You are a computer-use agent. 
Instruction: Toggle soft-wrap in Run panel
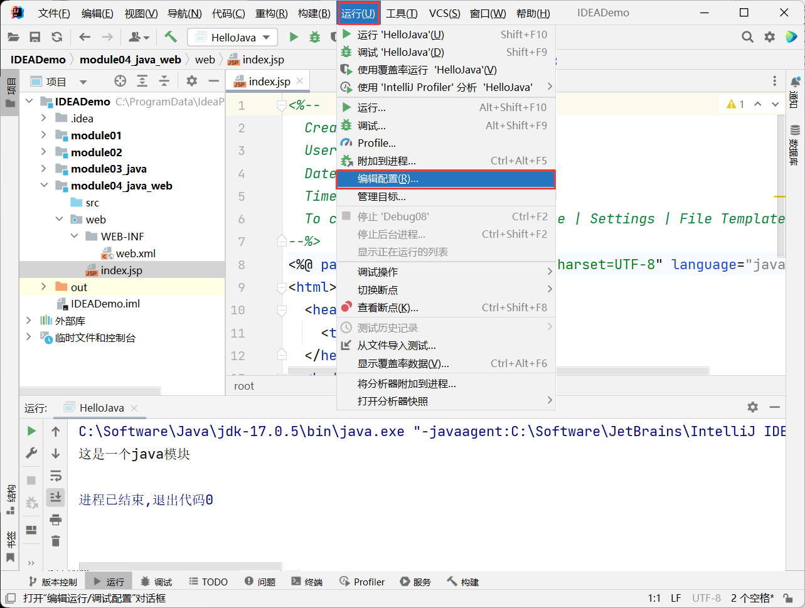point(56,476)
